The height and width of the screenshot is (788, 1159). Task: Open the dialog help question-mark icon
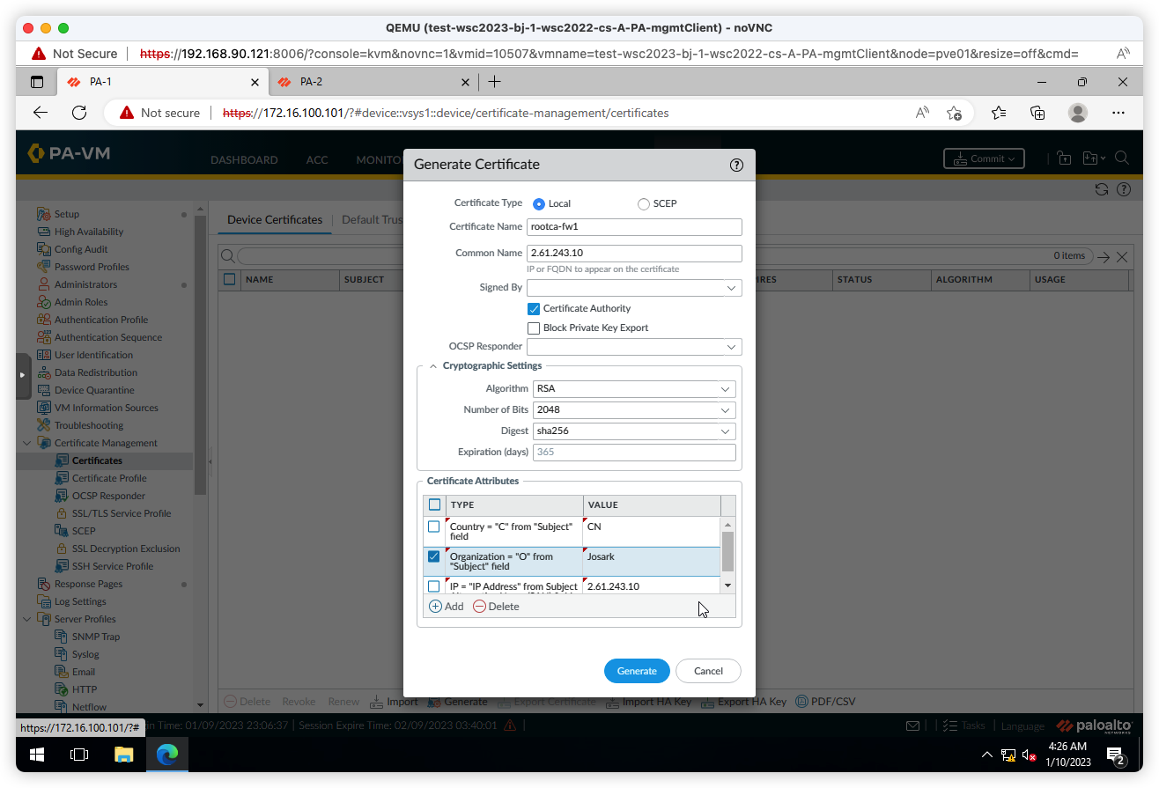click(x=737, y=165)
